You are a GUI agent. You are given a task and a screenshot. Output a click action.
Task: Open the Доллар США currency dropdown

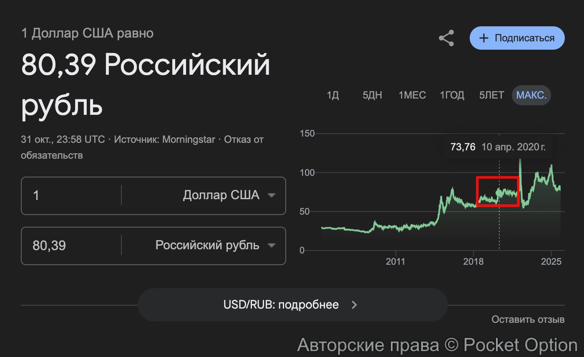coord(221,195)
